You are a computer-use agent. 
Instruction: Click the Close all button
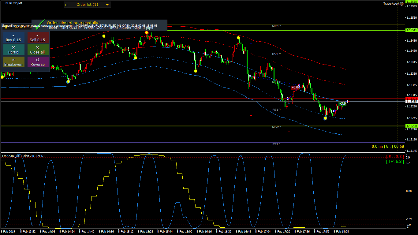click(38, 50)
